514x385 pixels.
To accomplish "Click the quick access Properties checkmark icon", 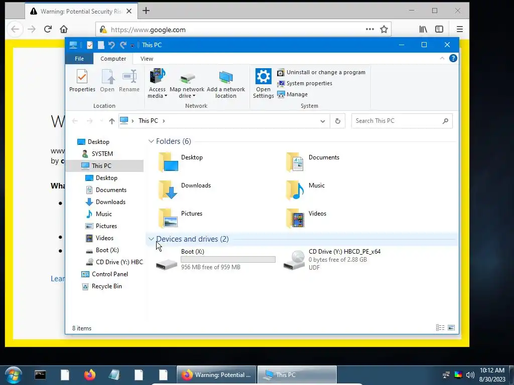I will (90, 45).
